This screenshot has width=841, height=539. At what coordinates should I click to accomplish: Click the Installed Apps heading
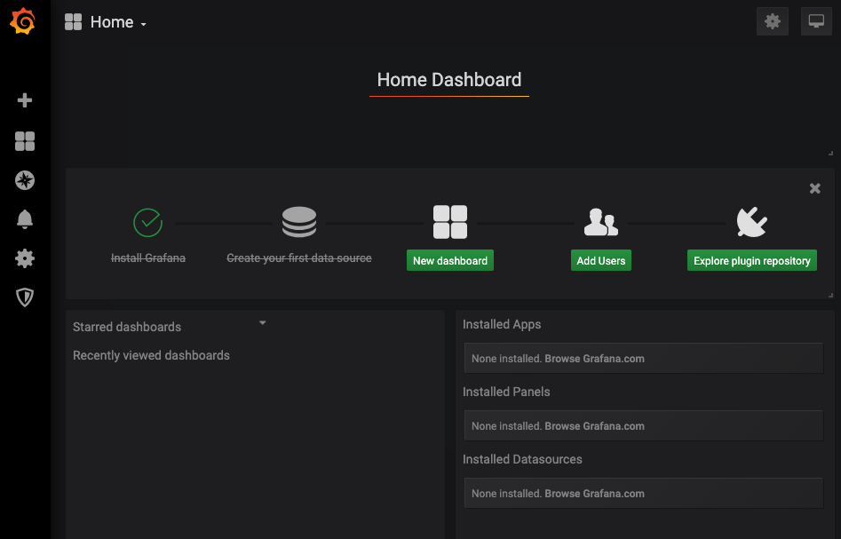(x=502, y=324)
